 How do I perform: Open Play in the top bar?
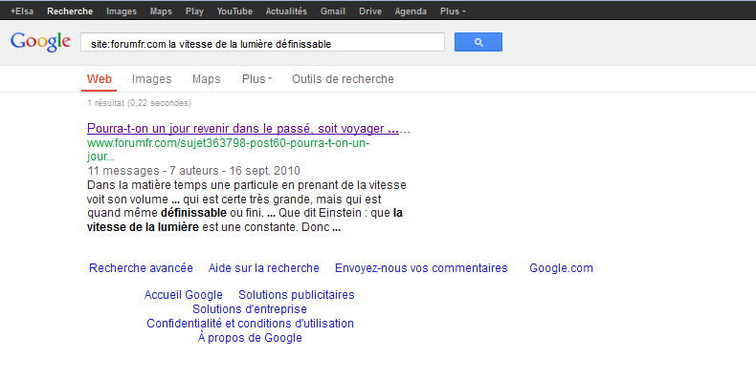click(195, 11)
